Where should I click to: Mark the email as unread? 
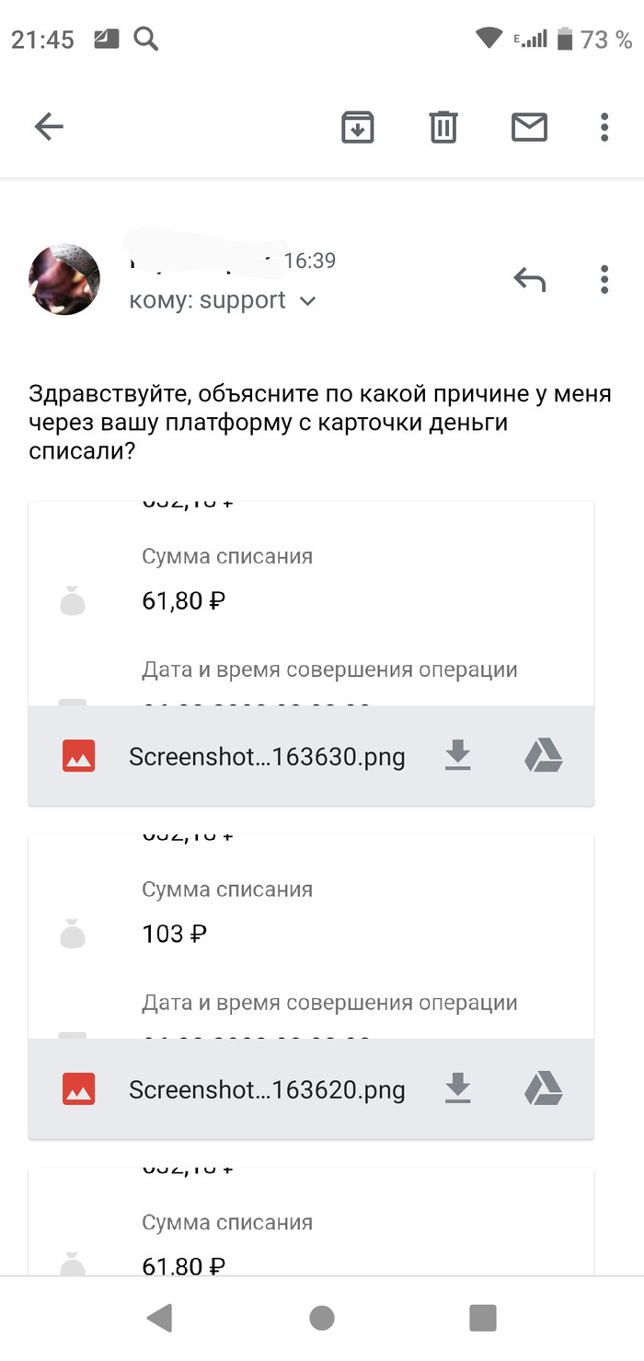point(529,127)
